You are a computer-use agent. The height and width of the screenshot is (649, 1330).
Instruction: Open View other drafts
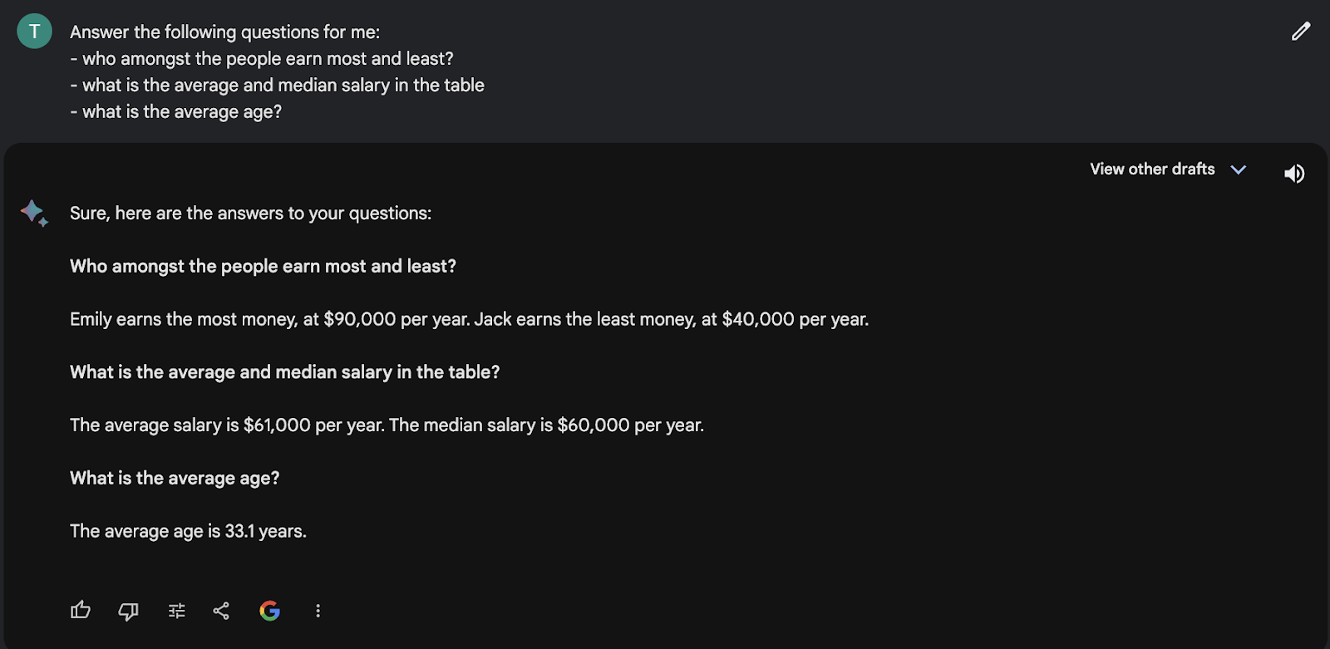1152,170
